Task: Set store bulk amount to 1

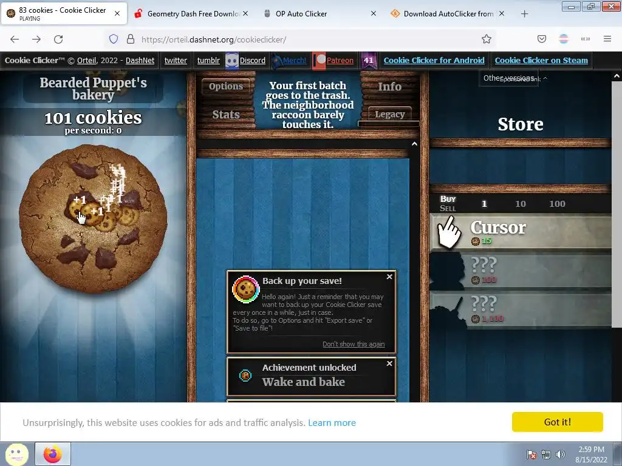Action: tap(484, 204)
